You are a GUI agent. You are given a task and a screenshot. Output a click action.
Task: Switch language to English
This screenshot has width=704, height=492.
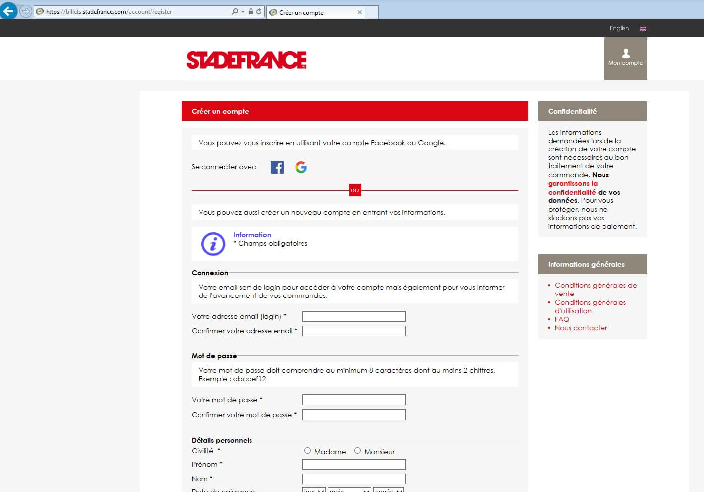pos(619,28)
